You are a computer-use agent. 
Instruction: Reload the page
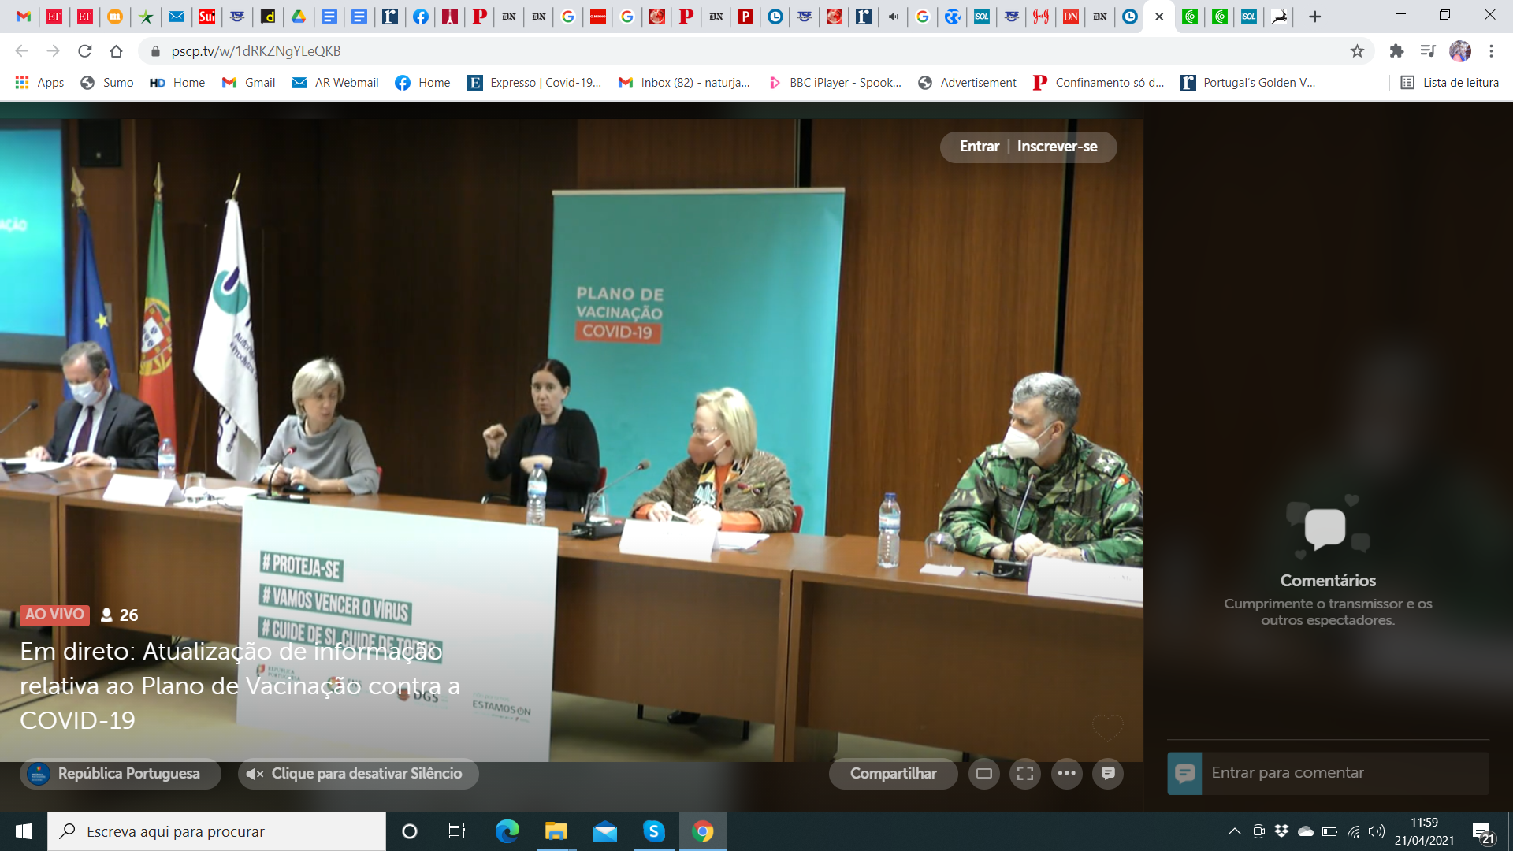(85, 51)
